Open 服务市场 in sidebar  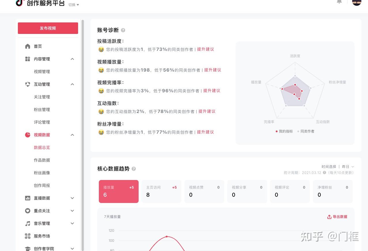(42, 236)
